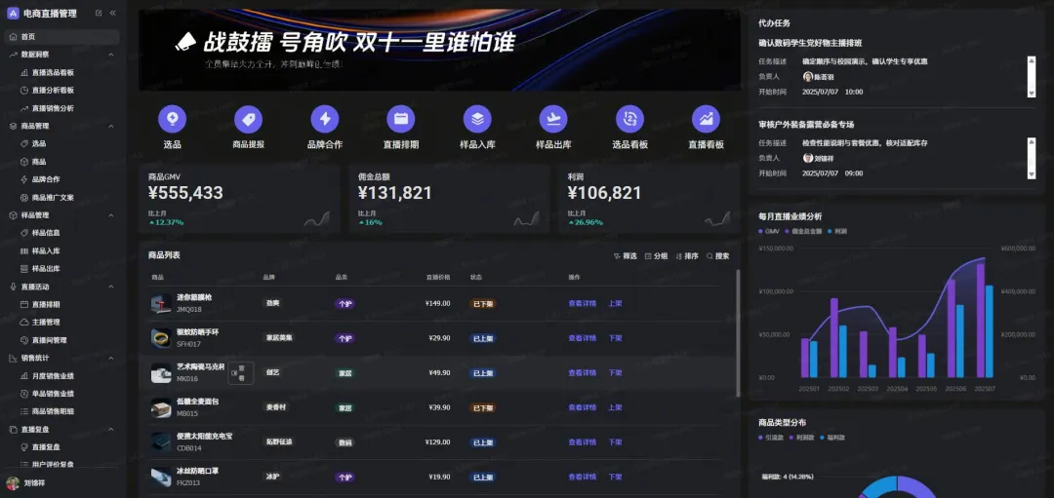The image size is (1054, 498).
Task: Open the 直播看板 chart icon shortcut
Action: tap(706, 119)
